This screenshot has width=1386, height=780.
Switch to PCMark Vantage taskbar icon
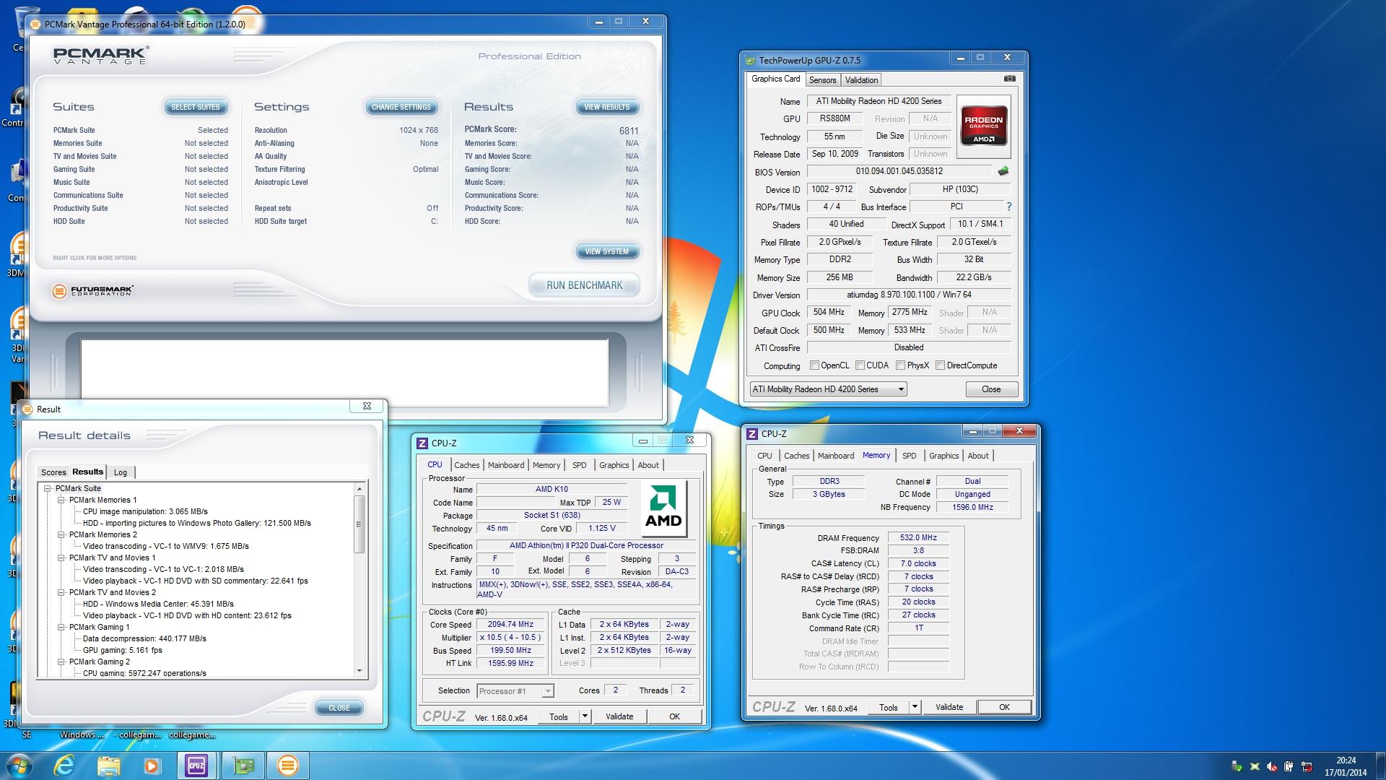(287, 766)
